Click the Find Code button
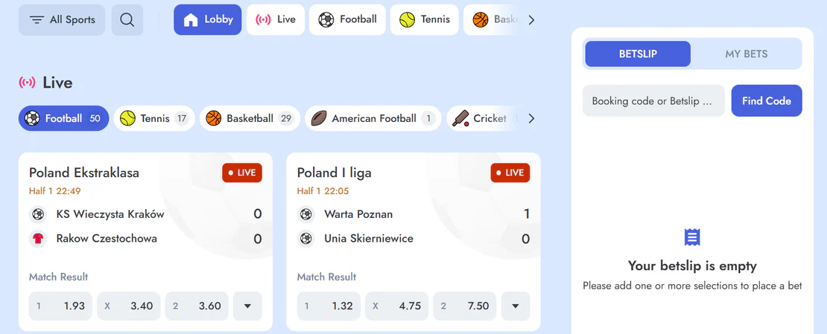827x334 pixels. click(x=767, y=100)
